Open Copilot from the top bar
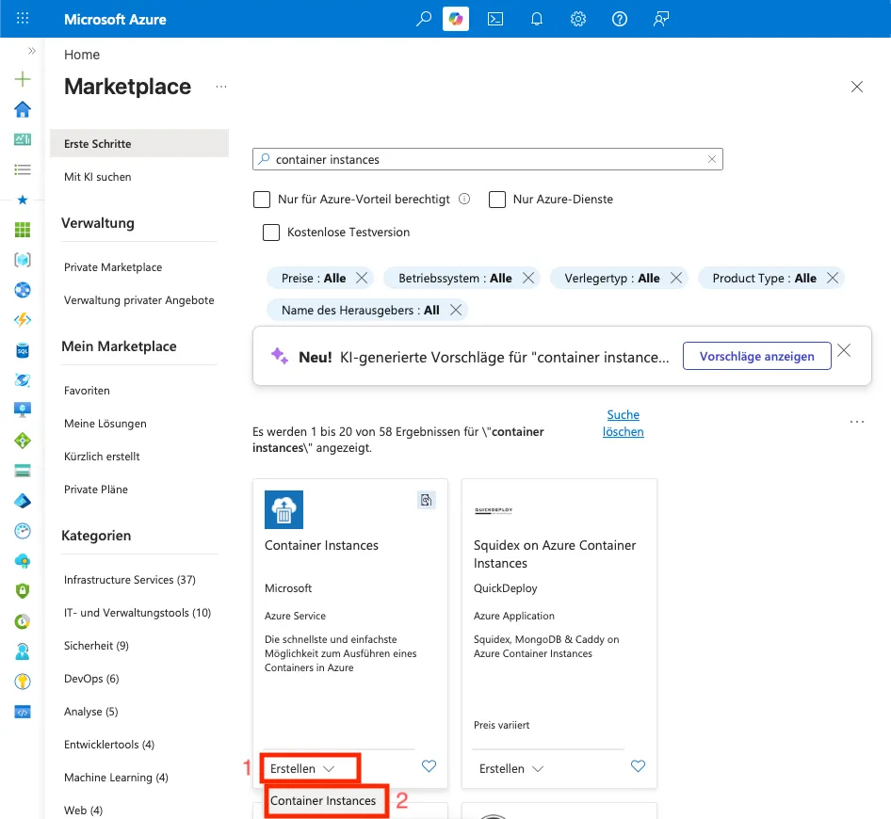 point(456,19)
